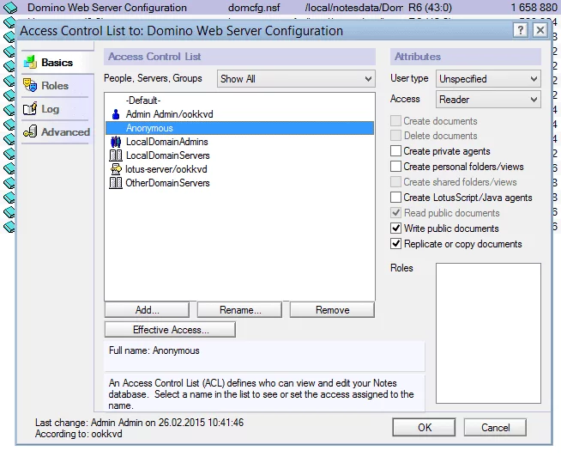Select the -Default- entry in list

coord(143,101)
